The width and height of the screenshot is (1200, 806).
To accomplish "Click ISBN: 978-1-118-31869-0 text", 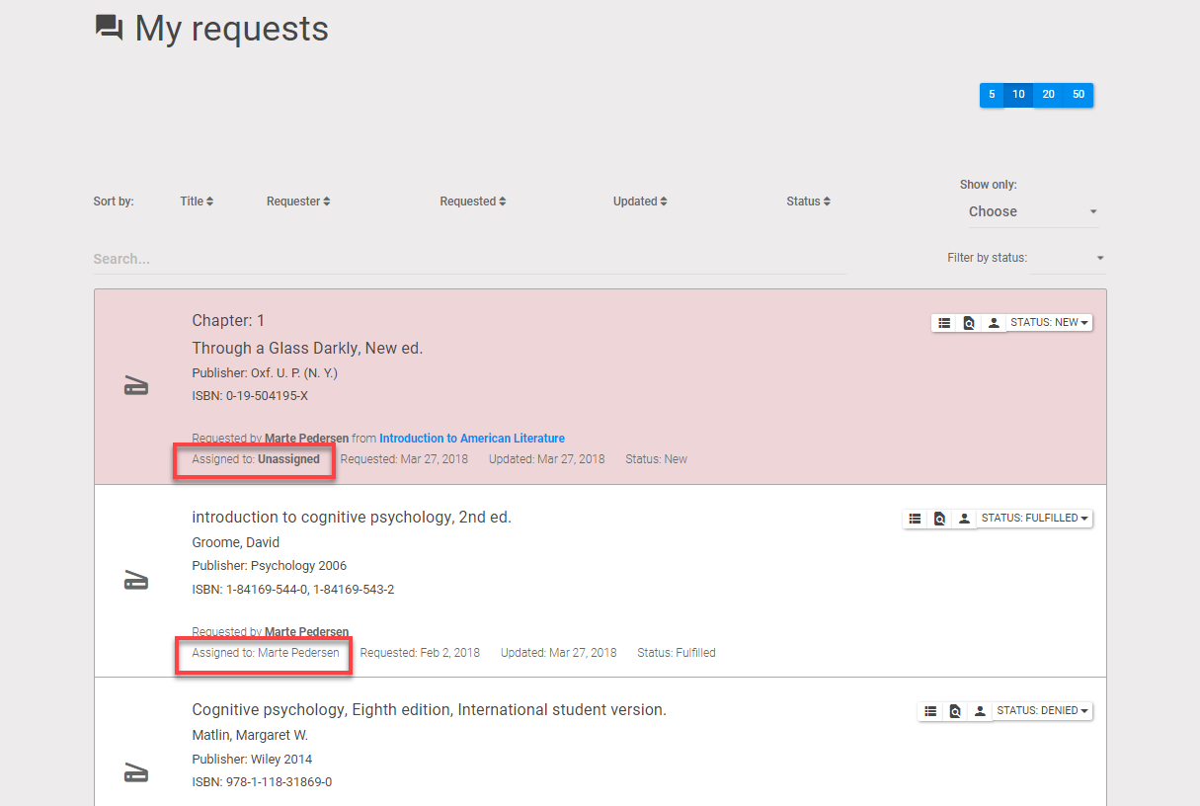I will [262, 782].
